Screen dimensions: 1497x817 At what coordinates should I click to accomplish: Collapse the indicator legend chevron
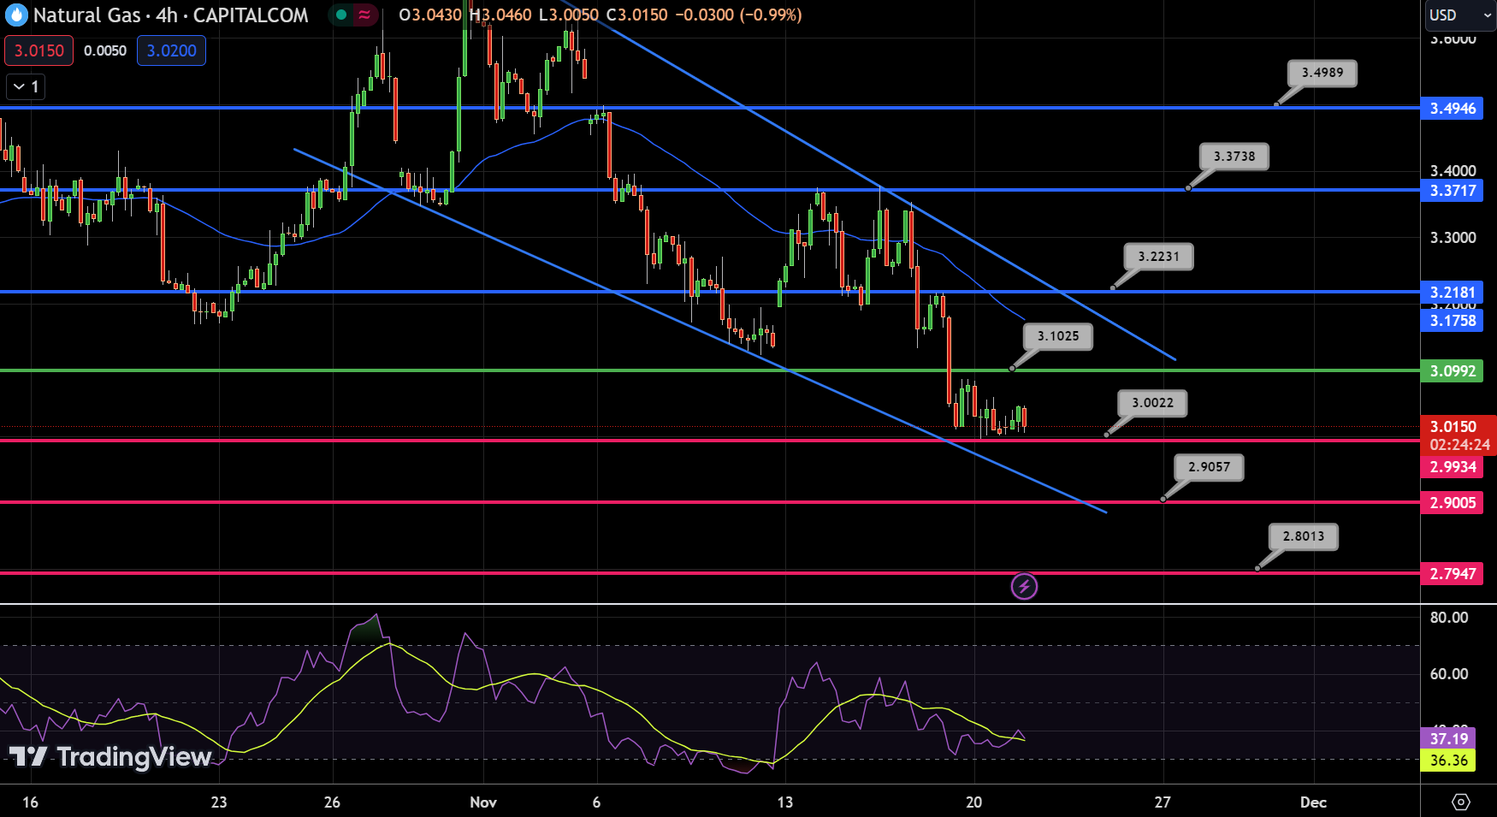point(26,86)
